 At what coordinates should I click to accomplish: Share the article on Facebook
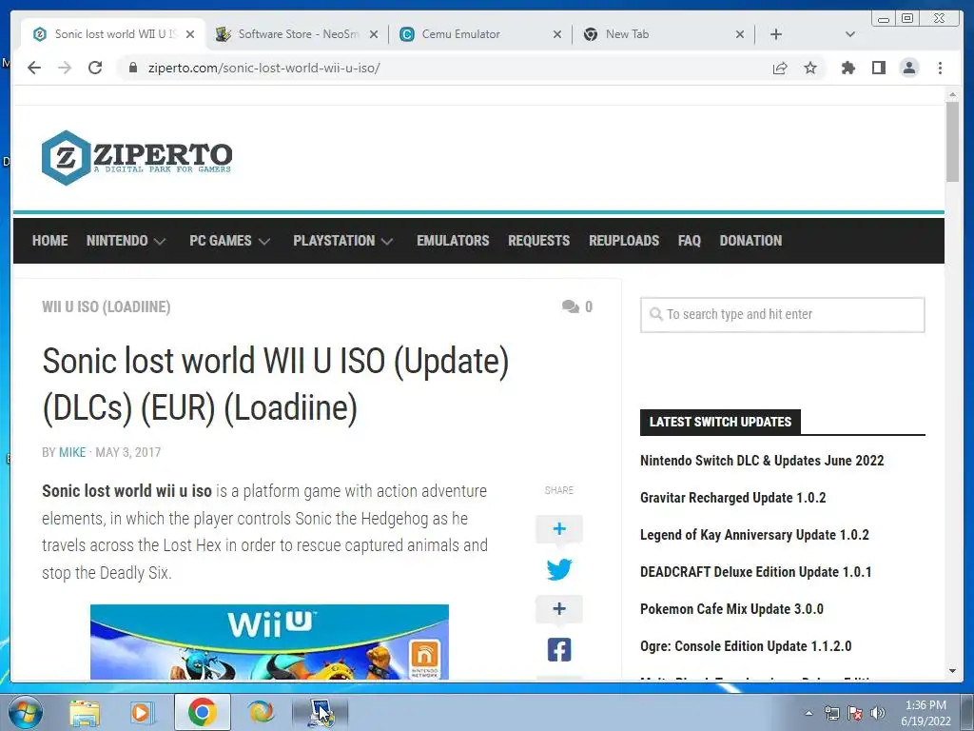559,649
